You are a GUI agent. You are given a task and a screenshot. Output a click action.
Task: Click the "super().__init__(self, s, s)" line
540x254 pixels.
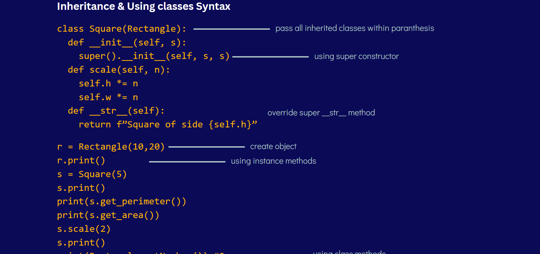click(x=154, y=56)
